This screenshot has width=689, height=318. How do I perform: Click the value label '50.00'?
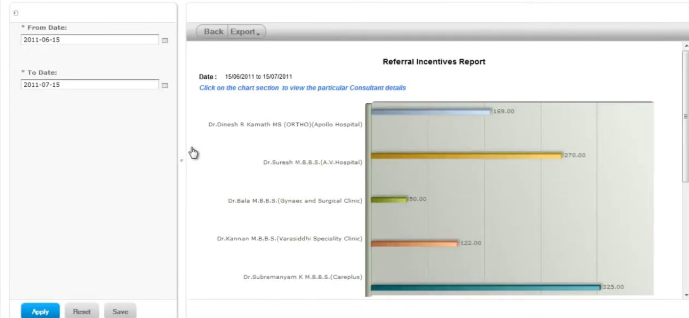pos(418,199)
